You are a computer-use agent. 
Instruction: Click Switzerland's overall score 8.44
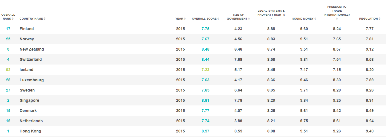pos(205,59)
